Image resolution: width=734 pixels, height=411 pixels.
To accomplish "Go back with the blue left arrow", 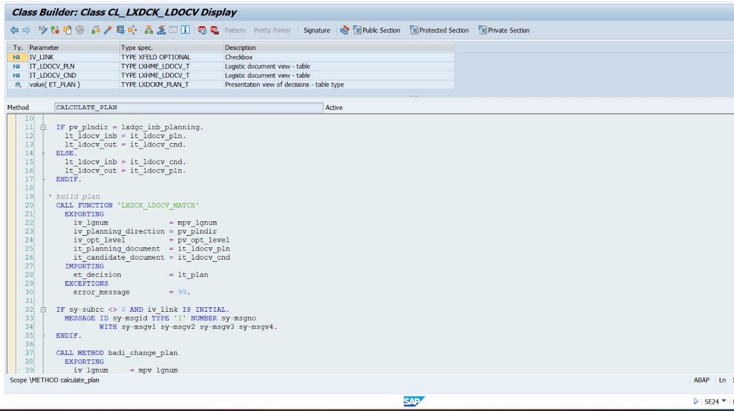I will click(x=14, y=31).
